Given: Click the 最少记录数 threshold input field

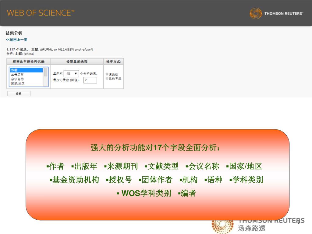Looking at the screenshot, I should click(x=90, y=80).
